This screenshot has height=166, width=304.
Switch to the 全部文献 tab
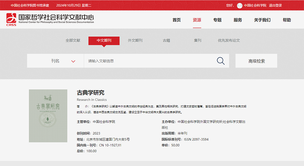73,40
